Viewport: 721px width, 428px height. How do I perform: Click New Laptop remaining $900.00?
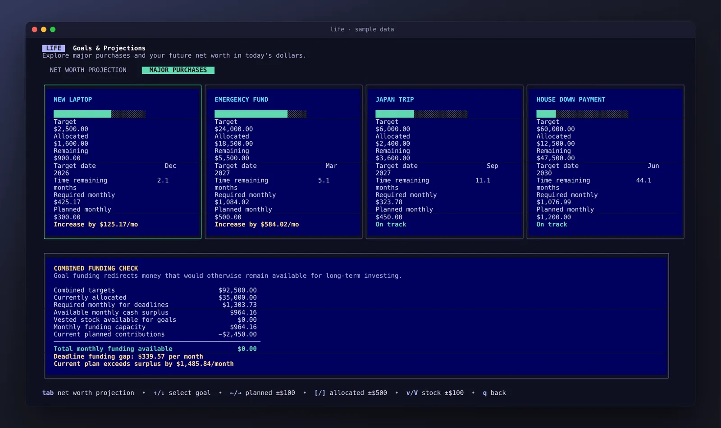pos(67,158)
